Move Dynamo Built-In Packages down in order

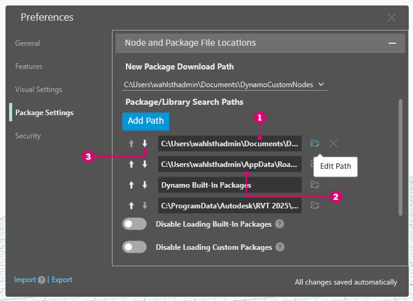point(145,185)
